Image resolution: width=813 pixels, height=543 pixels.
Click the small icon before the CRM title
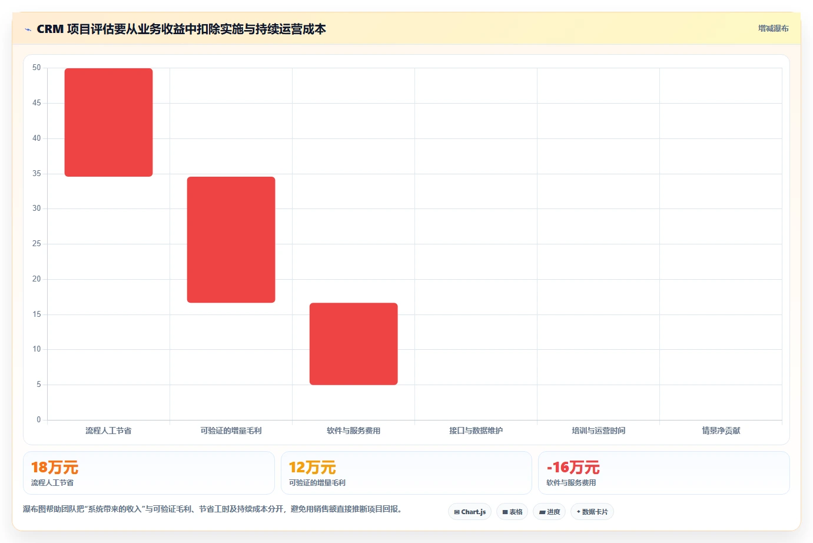(x=28, y=29)
